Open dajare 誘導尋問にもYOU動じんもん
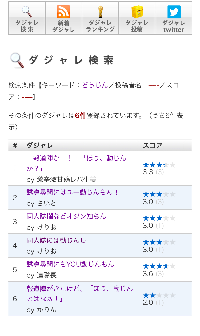This screenshot has height=336, width=200. pyautogui.click(x=70, y=264)
